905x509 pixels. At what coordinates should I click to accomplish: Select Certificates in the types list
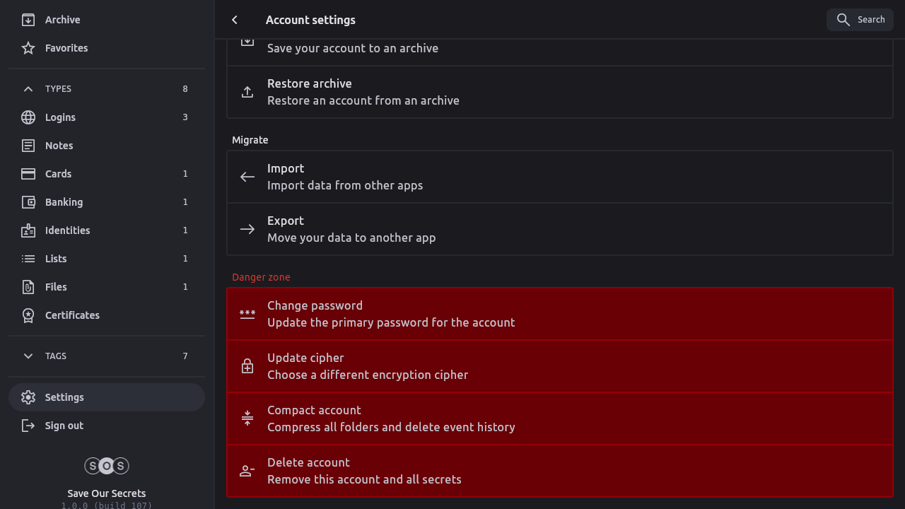[72, 315]
